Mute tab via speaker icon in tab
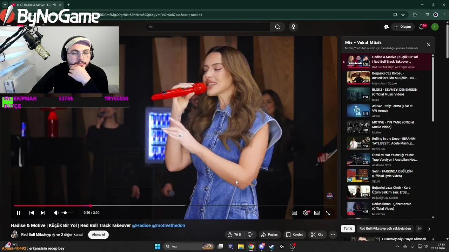Viewport: 449px width, 252px height. [54, 5]
